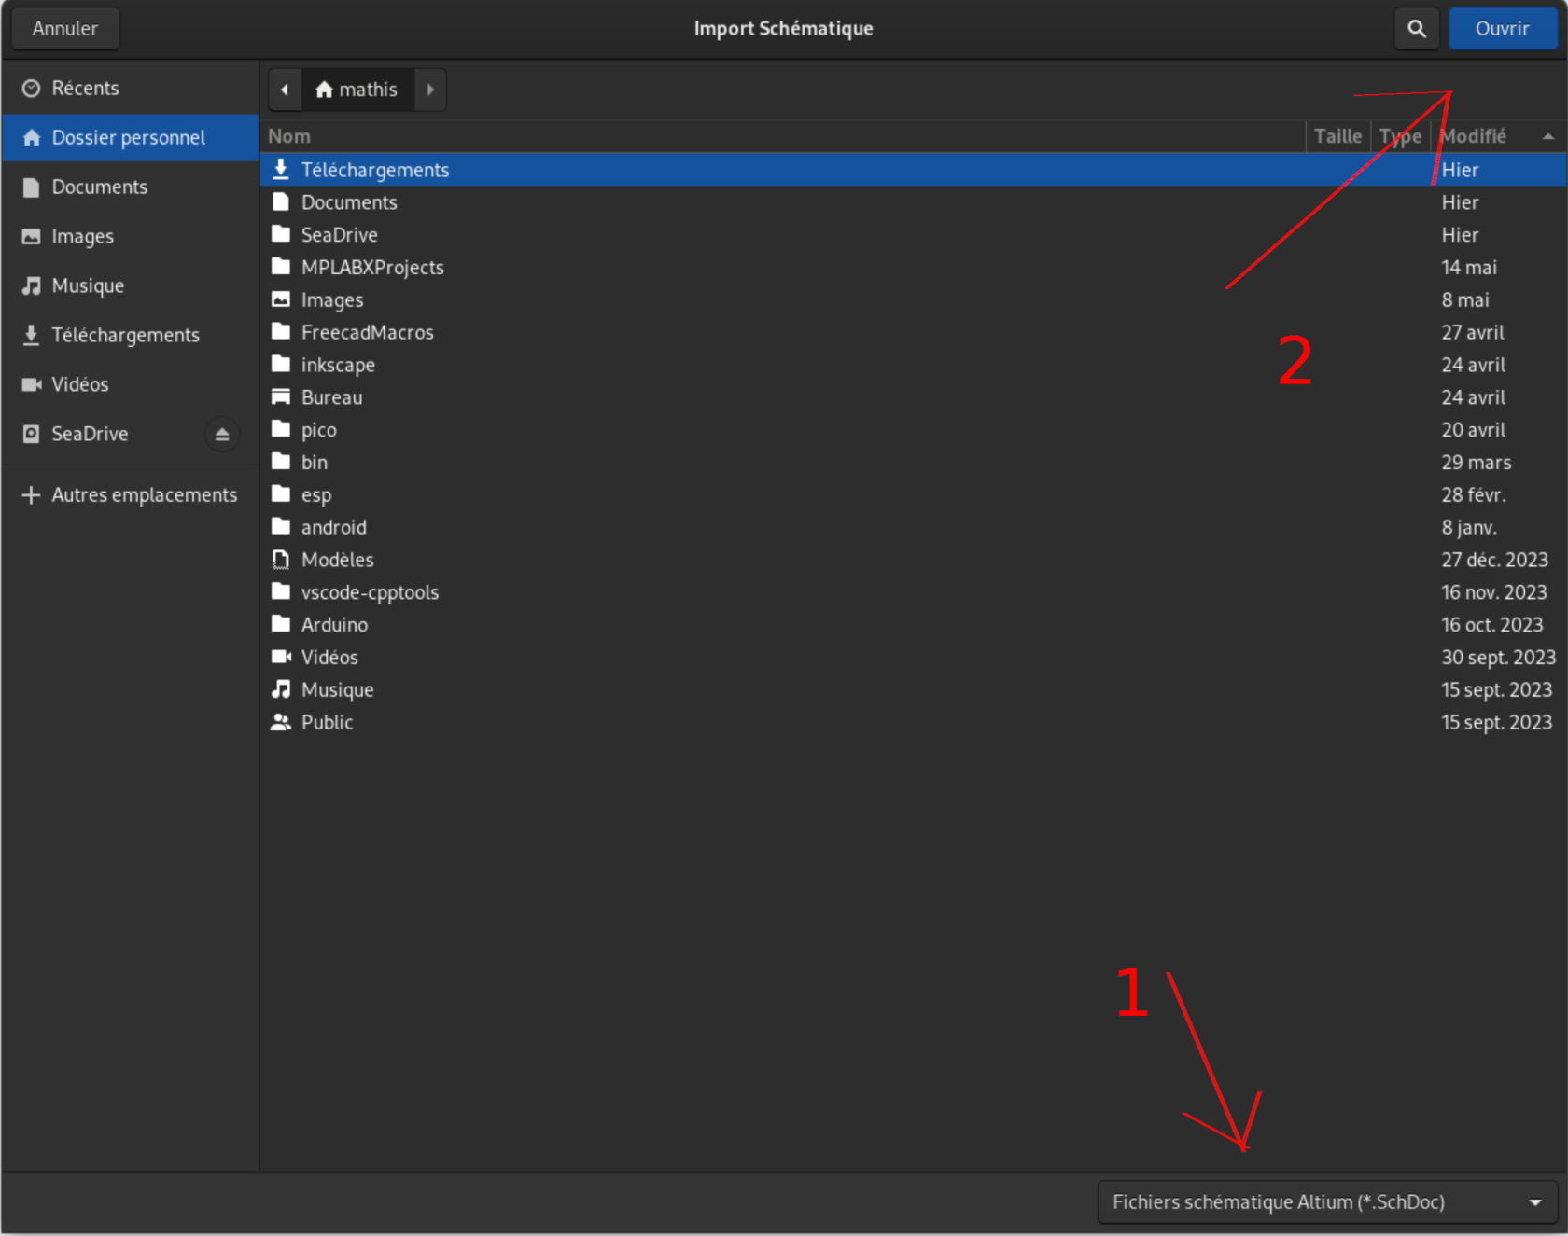Image resolution: width=1568 pixels, height=1236 pixels.
Task: Click the FreecadMacros folder icon
Action: [x=280, y=332]
